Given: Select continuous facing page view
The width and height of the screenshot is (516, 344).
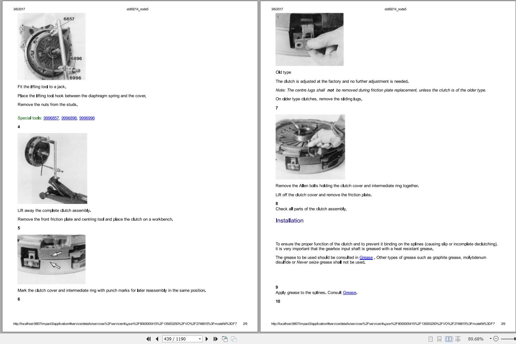Looking at the screenshot, I should (x=458, y=339).
